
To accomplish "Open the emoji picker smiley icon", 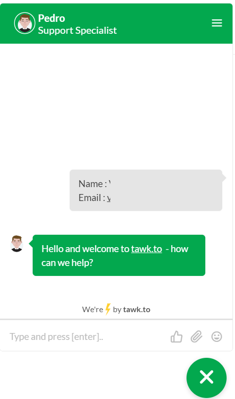I will pos(217,336).
